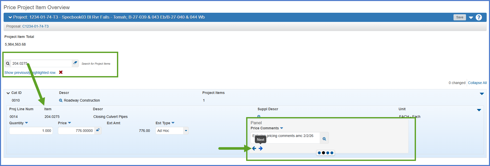This screenshot has width=490, height=166.
Task: Open actions menu arrow next to Save
Action: click(471, 18)
